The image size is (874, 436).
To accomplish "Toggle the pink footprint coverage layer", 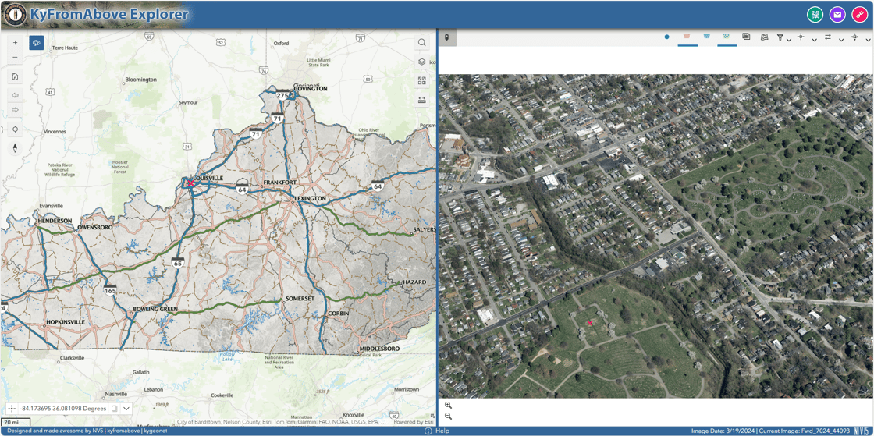I will 687,36.
